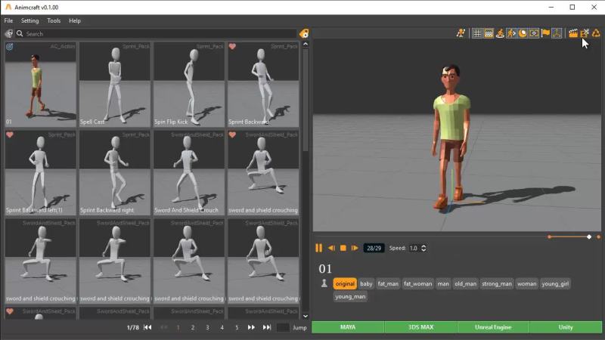Open the Tools menu
The image size is (605, 340).
click(x=54, y=21)
